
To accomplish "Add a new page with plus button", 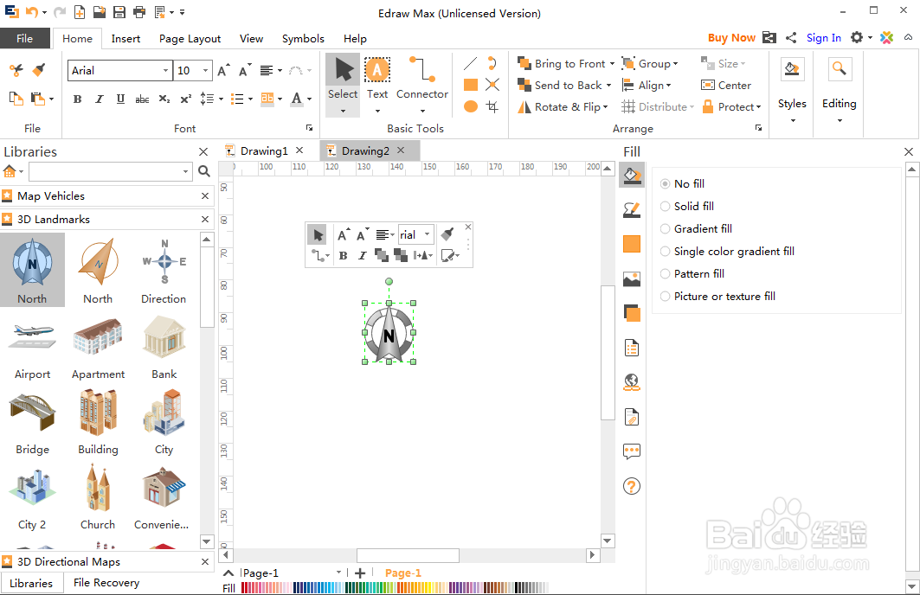I will [x=360, y=573].
